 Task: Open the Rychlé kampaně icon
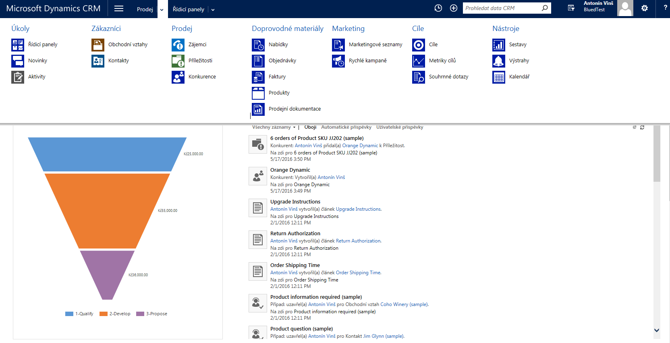pos(338,61)
